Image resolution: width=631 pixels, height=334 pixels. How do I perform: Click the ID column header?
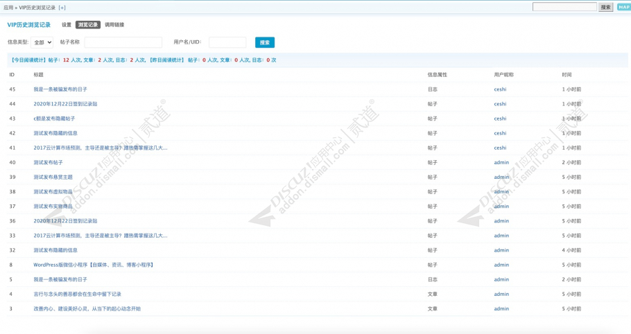[x=12, y=75]
